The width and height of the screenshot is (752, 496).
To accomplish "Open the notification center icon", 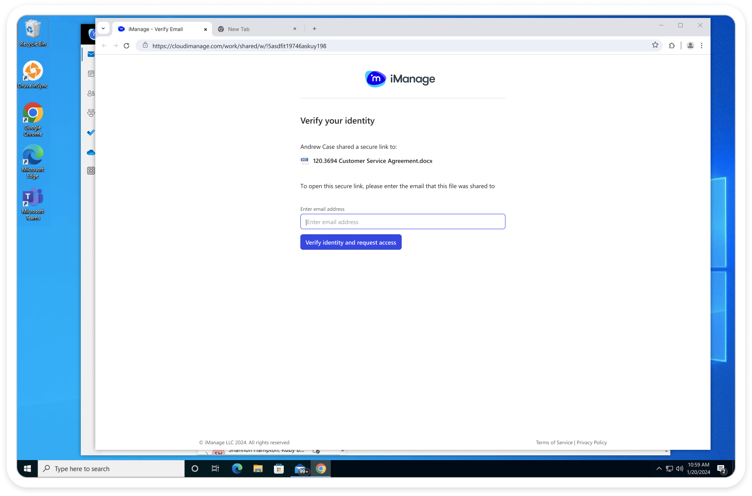I will point(722,469).
